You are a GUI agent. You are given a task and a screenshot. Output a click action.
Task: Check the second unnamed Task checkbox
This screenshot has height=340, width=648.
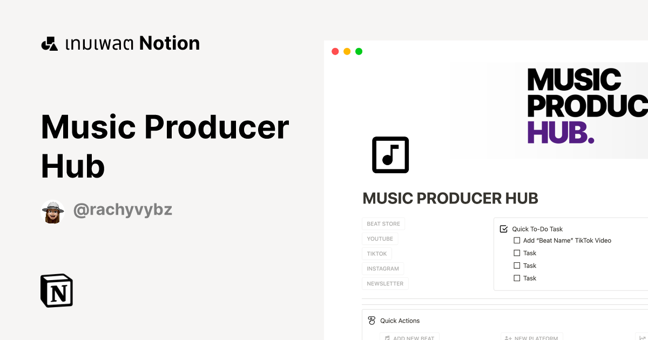[517, 265]
